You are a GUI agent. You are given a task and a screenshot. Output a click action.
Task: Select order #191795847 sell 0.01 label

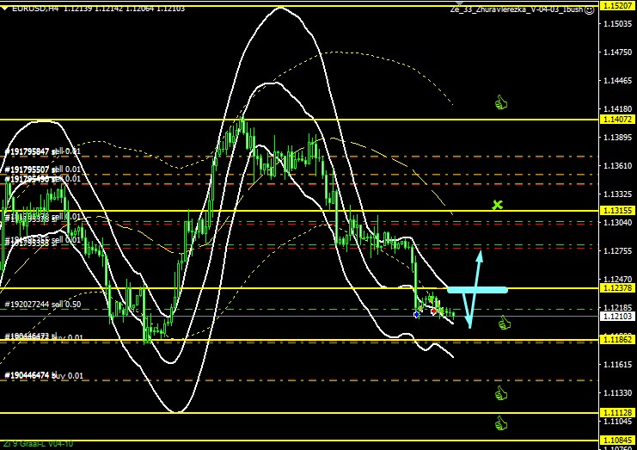pyautogui.click(x=43, y=151)
